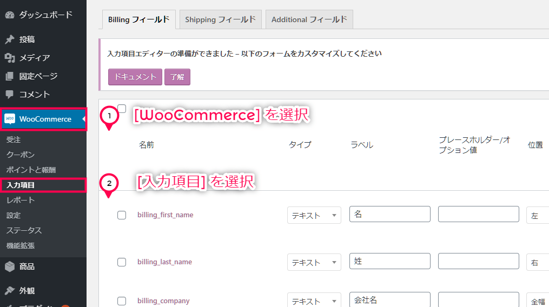
Task: Open type dropdown for billing_first_name
Action: coord(314,215)
